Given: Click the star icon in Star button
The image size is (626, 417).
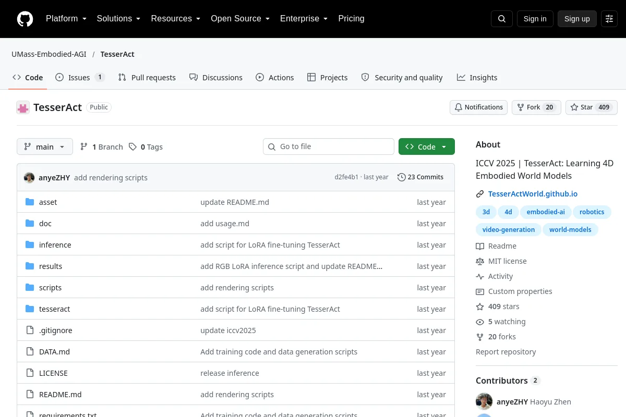Looking at the screenshot, I should (574, 107).
